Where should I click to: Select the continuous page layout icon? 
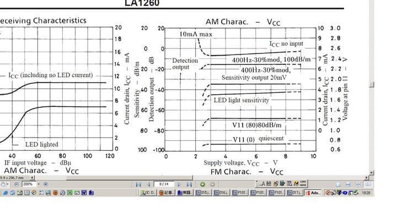pos(347,183)
